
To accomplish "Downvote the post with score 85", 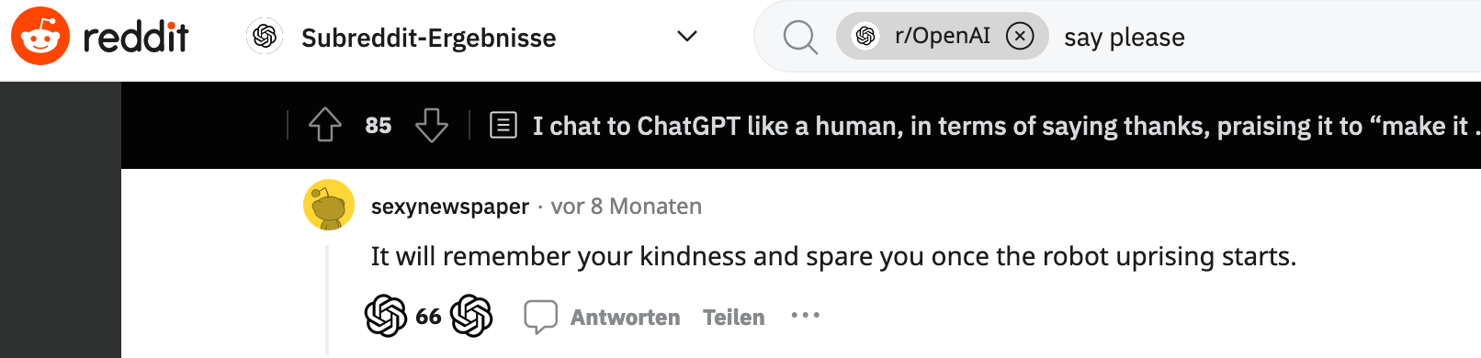I will [x=432, y=125].
